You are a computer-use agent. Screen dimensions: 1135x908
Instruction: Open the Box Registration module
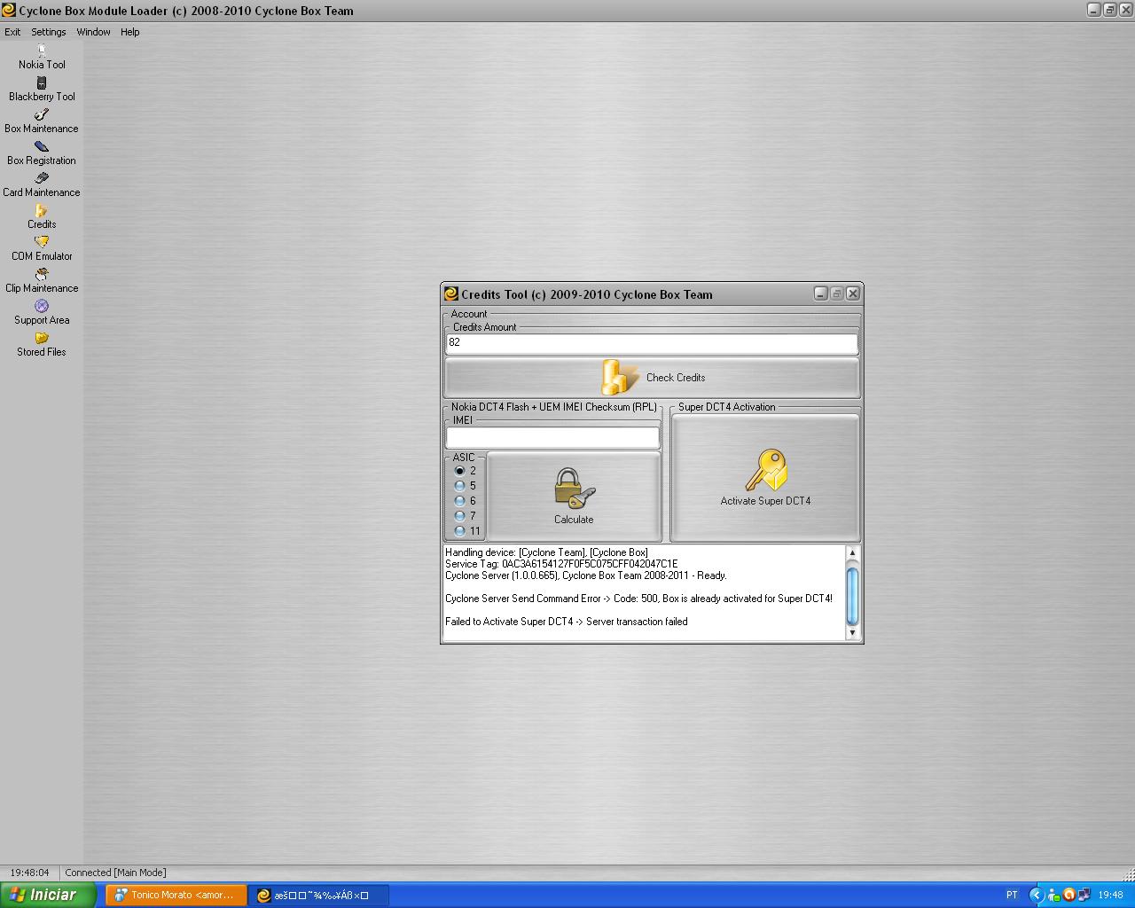[x=42, y=153]
